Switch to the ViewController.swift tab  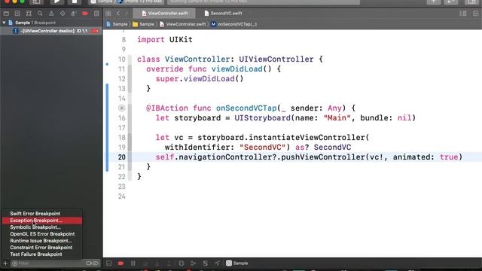click(x=164, y=14)
